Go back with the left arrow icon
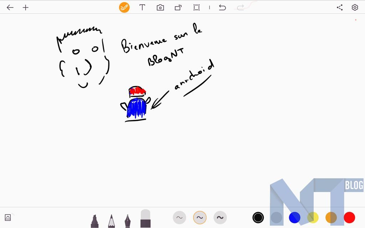 click(10, 7)
